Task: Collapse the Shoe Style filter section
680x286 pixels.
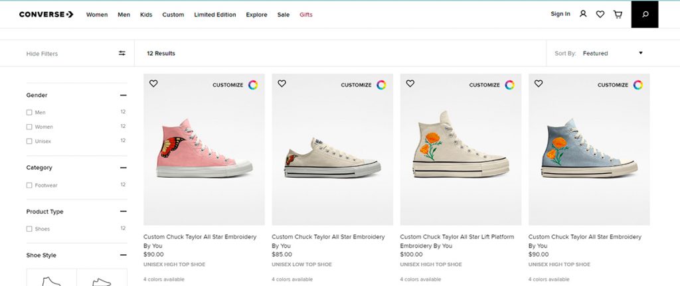Action: tap(124, 255)
